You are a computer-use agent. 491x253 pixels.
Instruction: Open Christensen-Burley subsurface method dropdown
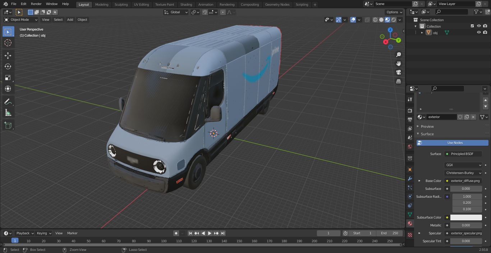coord(463,173)
